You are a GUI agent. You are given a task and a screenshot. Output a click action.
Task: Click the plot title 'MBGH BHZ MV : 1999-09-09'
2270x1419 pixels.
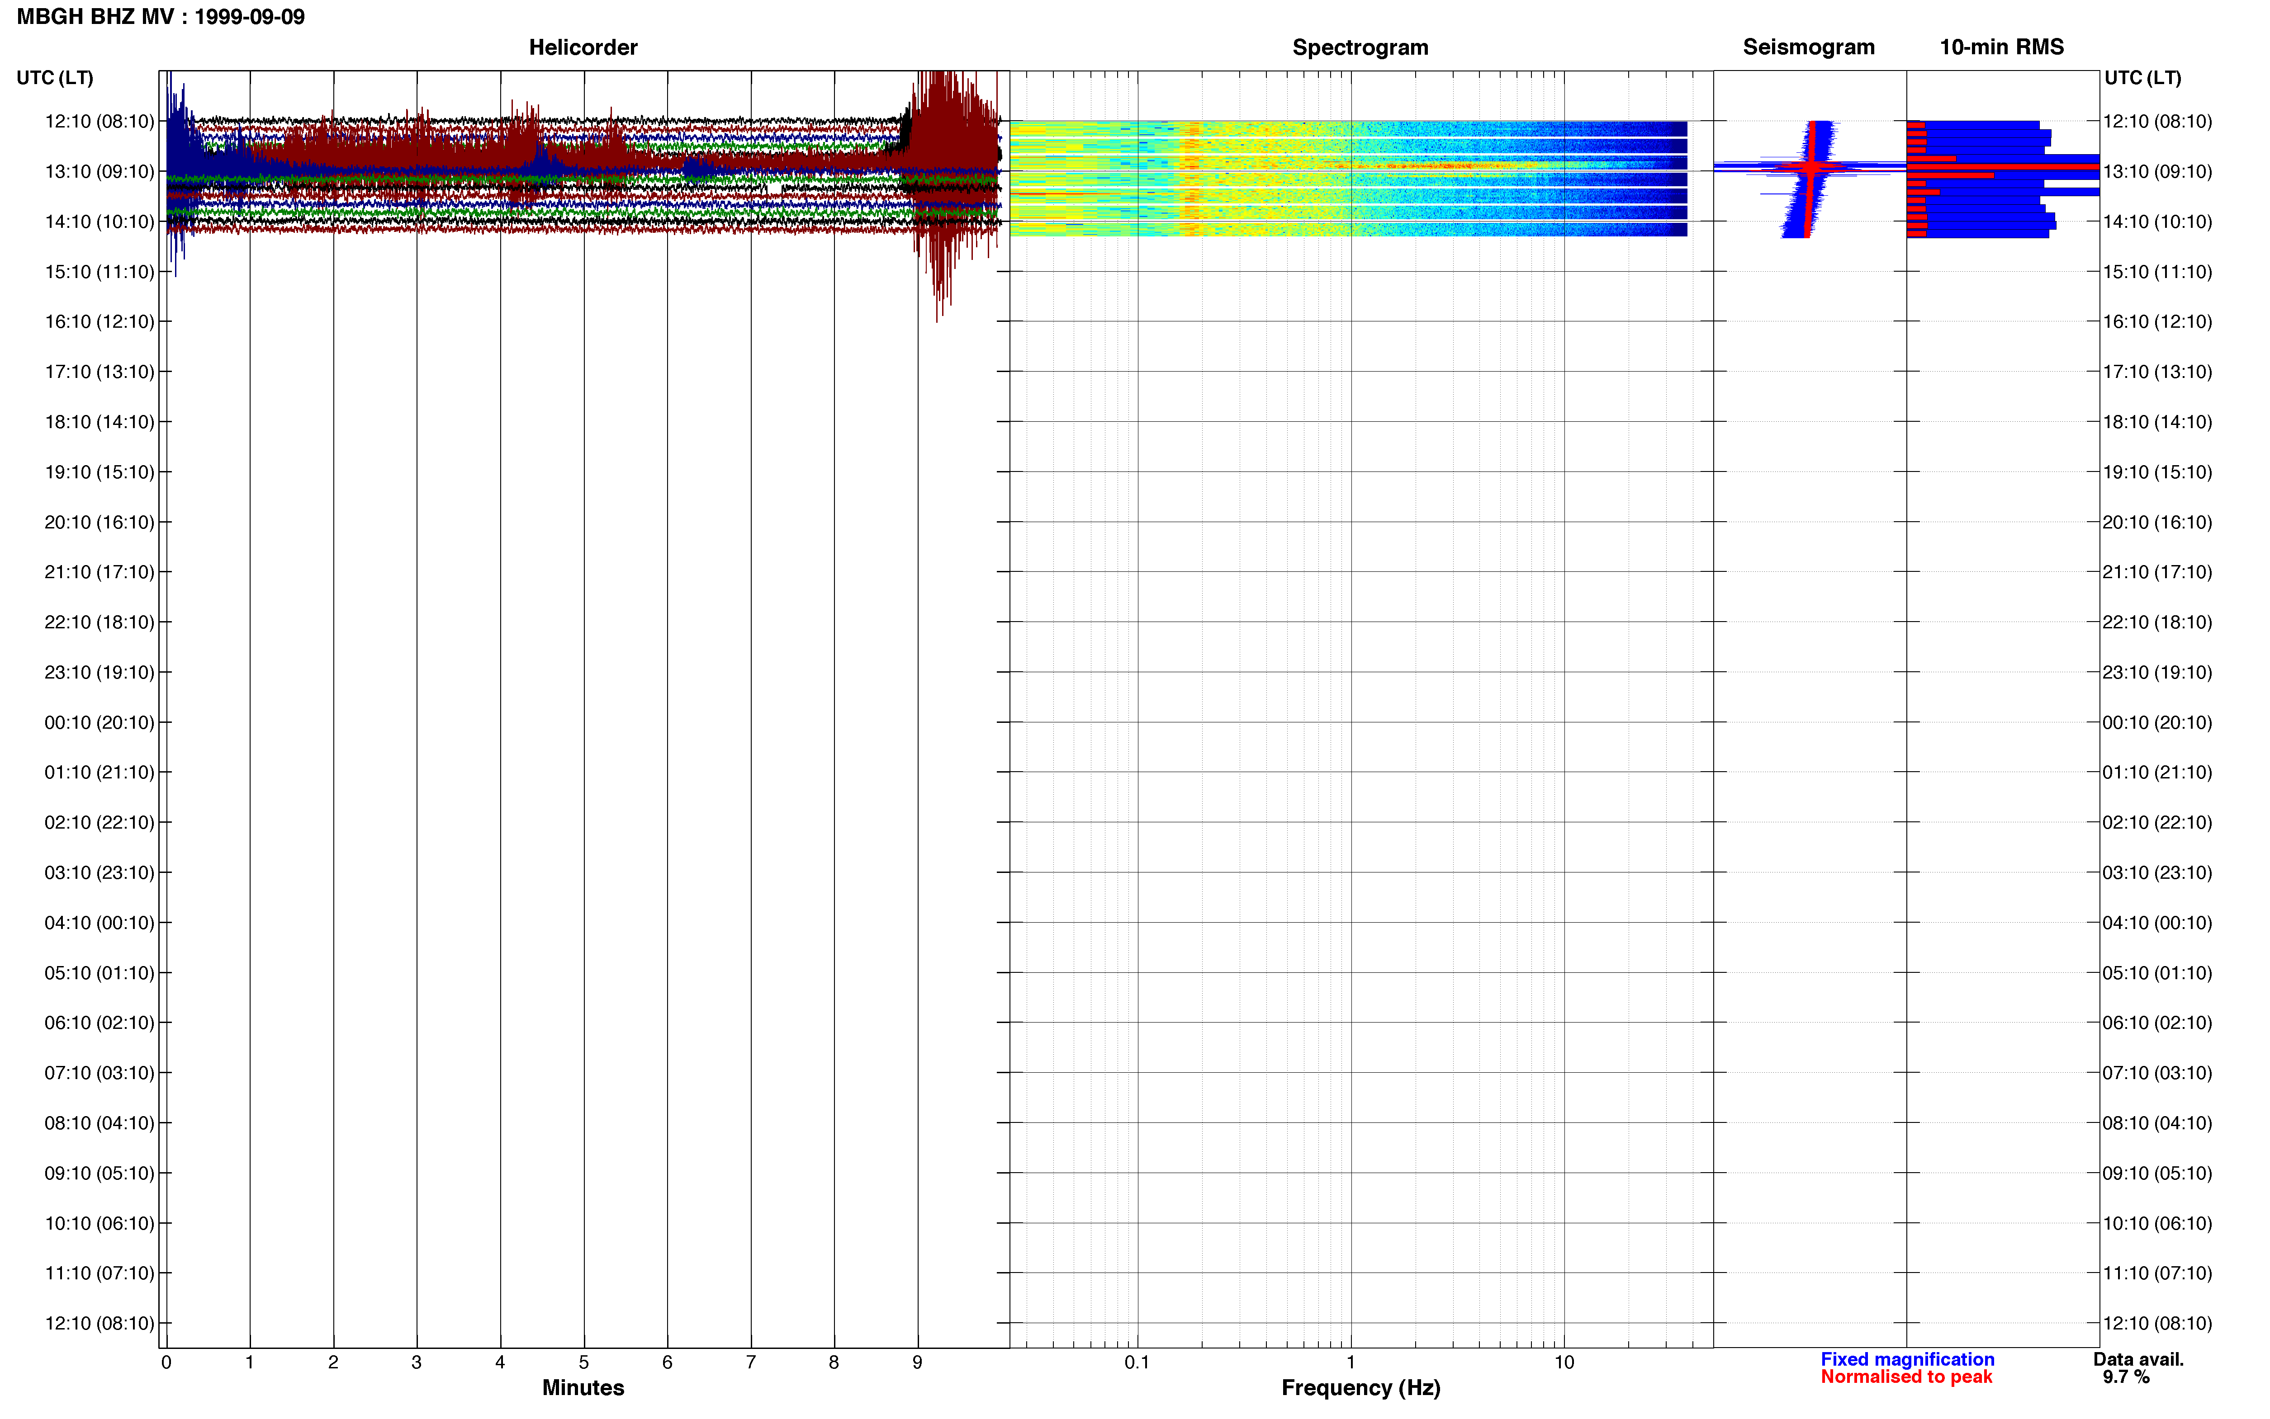pyautogui.click(x=161, y=17)
